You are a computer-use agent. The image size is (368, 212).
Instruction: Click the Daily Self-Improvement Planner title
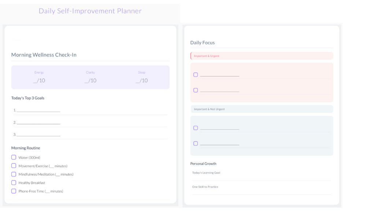point(90,11)
